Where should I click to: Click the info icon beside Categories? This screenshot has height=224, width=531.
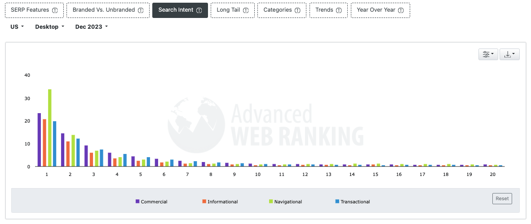[x=297, y=10]
